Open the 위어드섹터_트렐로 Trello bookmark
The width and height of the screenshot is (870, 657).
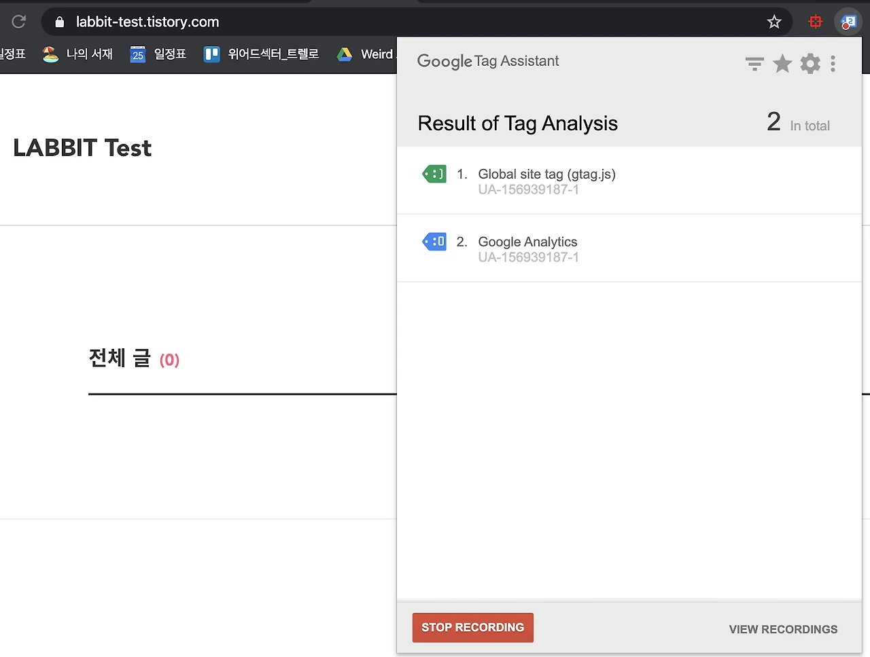pos(262,54)
